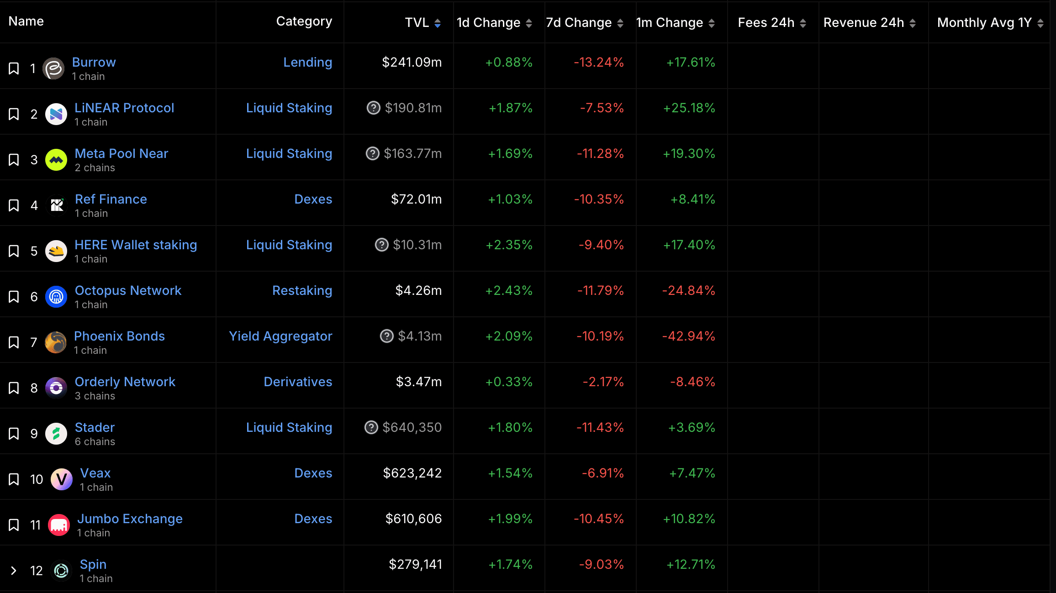Viewport: 1056px width, 593px height.
Task: Open Dexes category in Ref Finance row
Action: click(313, 199)
